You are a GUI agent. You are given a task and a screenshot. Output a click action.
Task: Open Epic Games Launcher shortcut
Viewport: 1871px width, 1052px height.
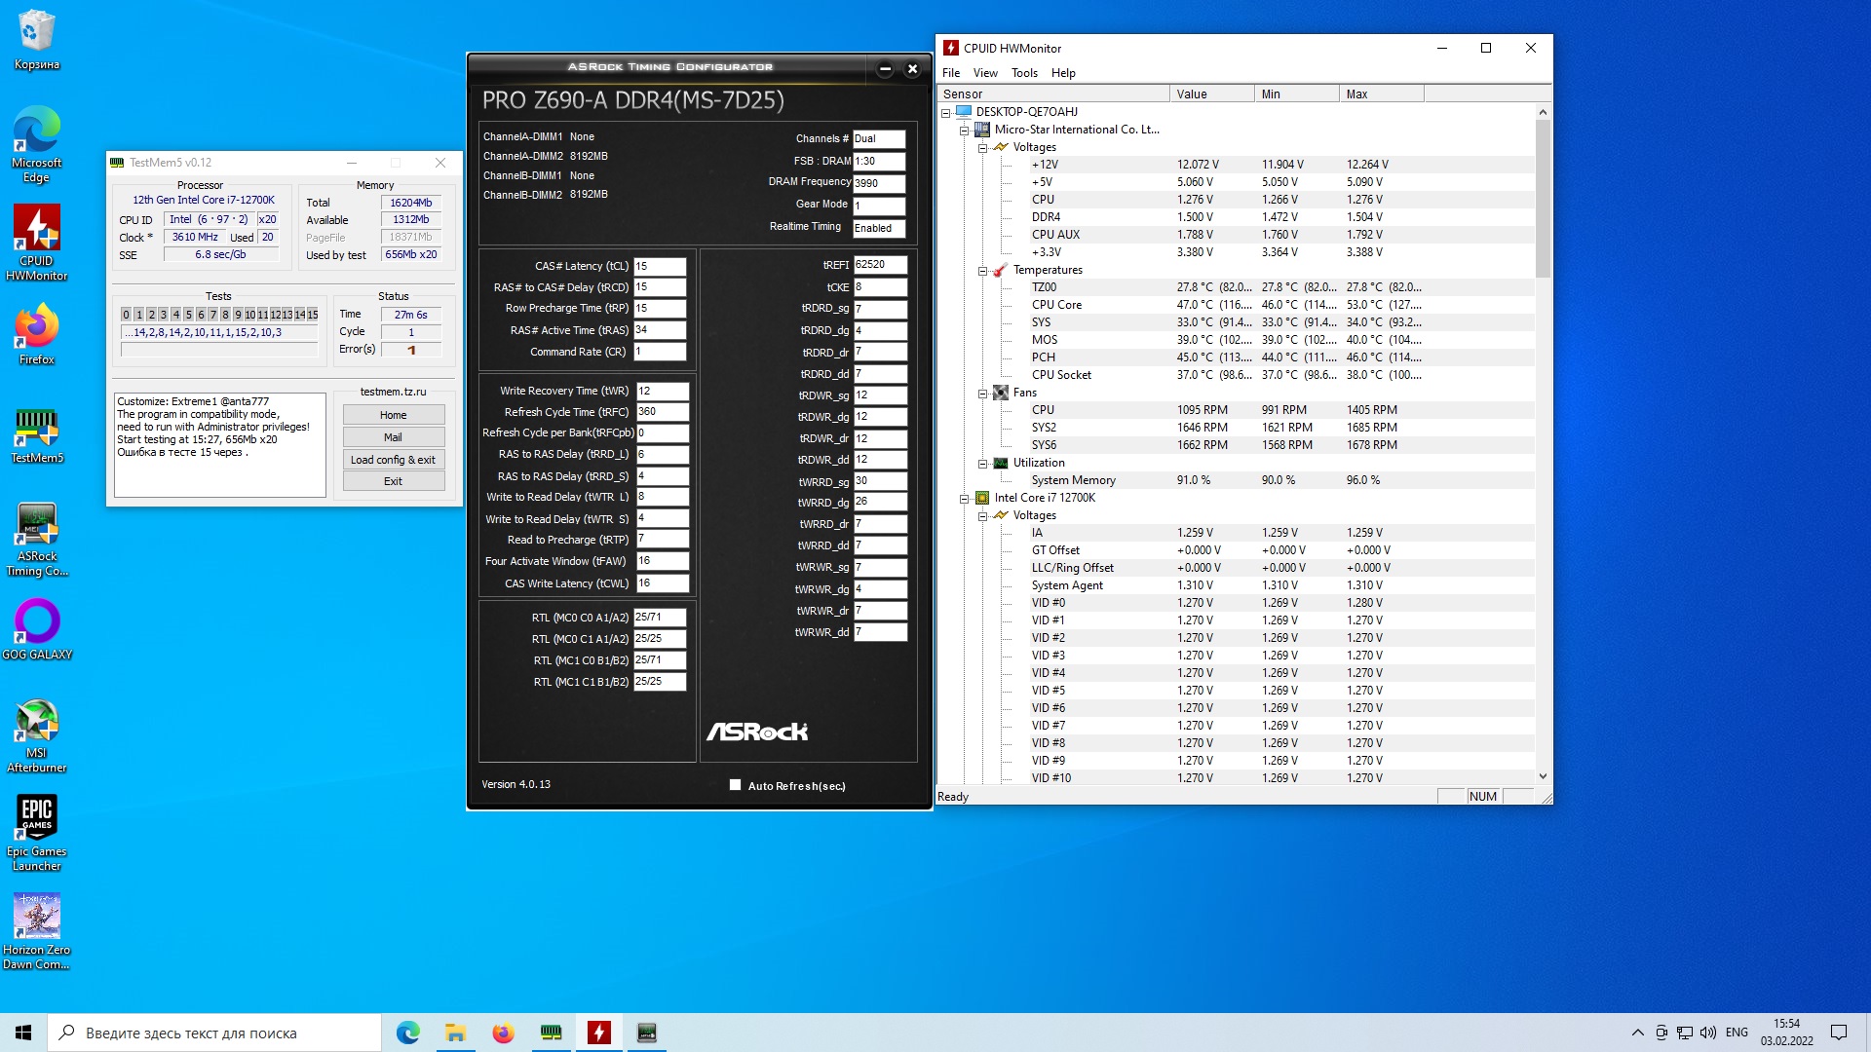(37, 820)
